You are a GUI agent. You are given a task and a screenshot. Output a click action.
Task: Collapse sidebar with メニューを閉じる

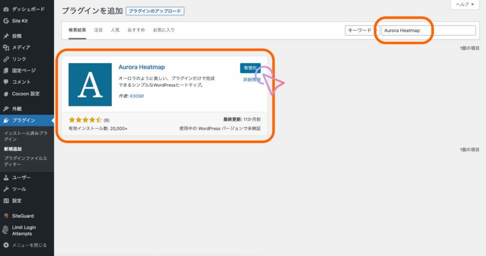(x=6, y=245)
